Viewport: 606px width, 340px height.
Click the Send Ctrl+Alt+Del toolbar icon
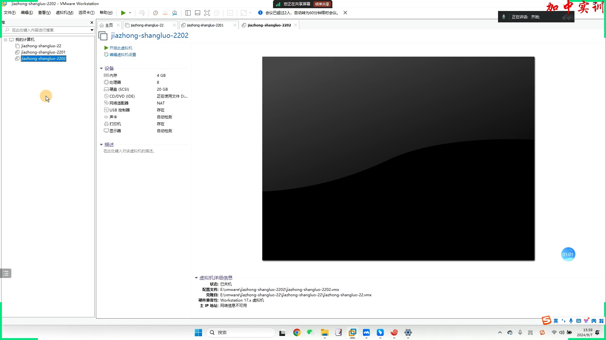[142, 13]
